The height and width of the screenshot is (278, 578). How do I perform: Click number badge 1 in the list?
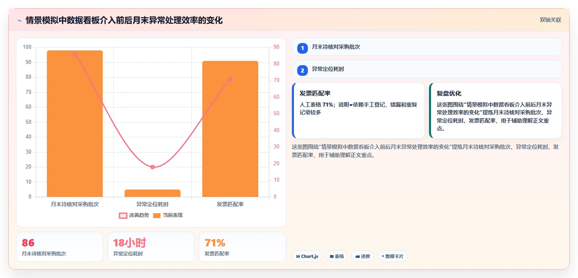(x=303, y=48)
